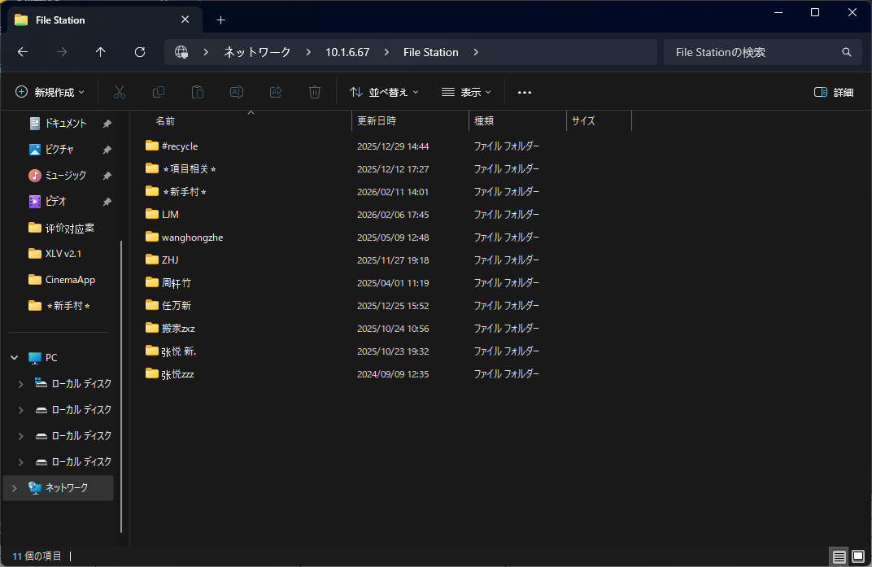Open the 並べ替え sort dropdown

384,92
